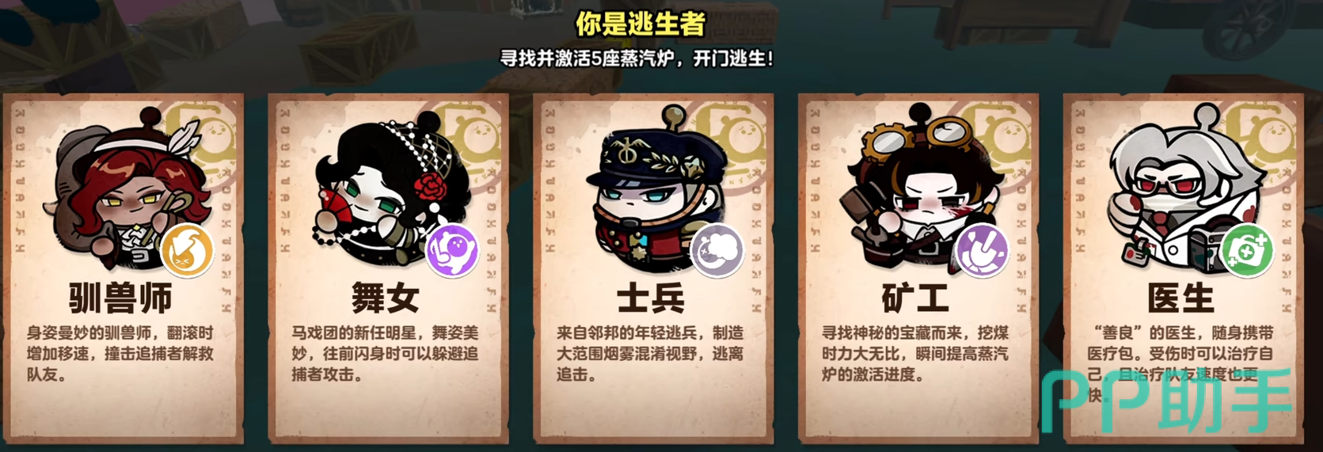This screenshot has width=1323, height=452.
Task: Click the Beast Tamer description text
Action: coord(120,353)
